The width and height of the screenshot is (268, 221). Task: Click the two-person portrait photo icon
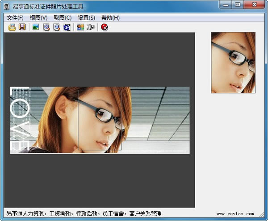click(x=80, y=27)
